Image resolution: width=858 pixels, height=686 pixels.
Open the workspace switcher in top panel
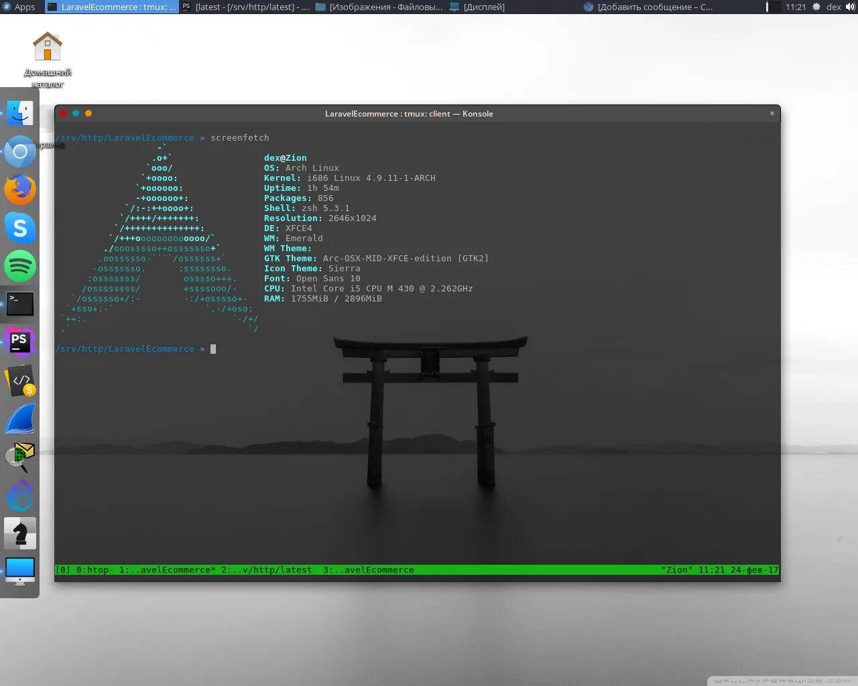click(x=774, y=7)
